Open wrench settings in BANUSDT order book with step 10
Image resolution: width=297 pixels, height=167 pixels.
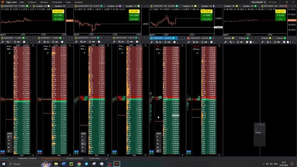[39, 42]
